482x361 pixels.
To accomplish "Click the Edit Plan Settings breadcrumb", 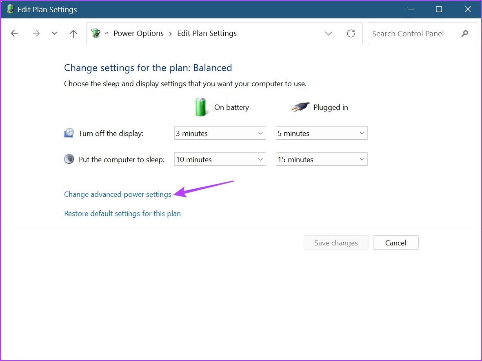I will 207,33.
